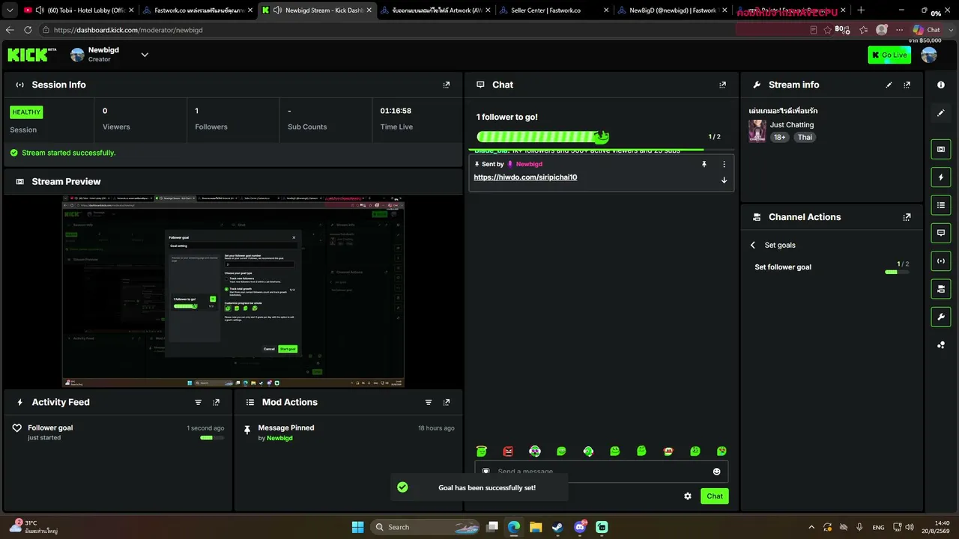Refresh the browser page
The width and height of the screenshot is (959, 539).
(28, 30)
